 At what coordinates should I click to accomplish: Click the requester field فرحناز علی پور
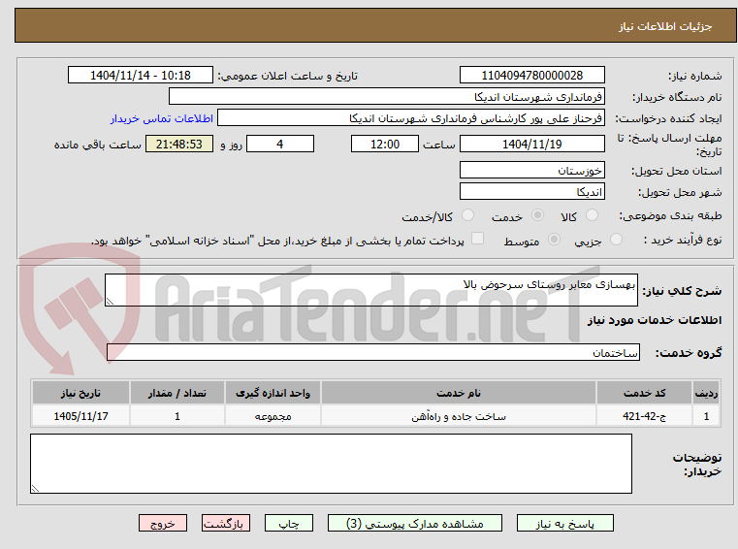(x=410, y=118)
